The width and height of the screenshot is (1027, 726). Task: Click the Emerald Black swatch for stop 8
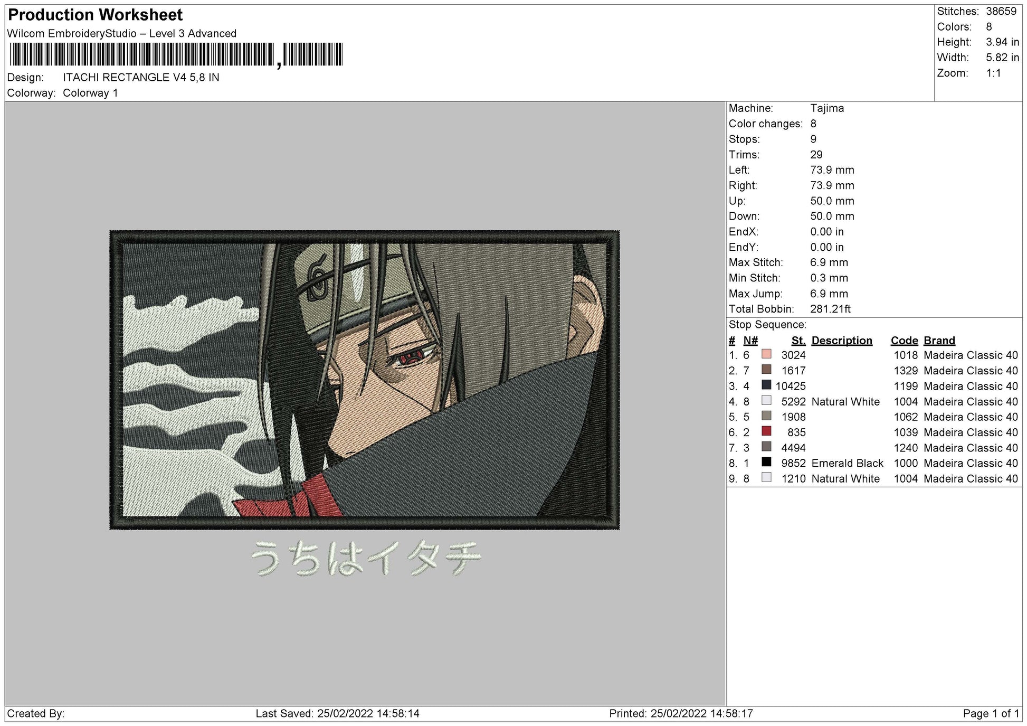click(766, 462)
